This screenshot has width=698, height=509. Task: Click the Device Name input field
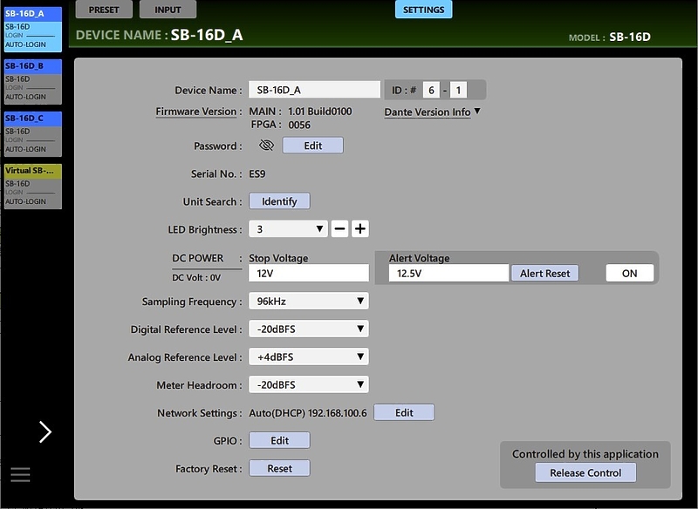(x=314, y=90)
